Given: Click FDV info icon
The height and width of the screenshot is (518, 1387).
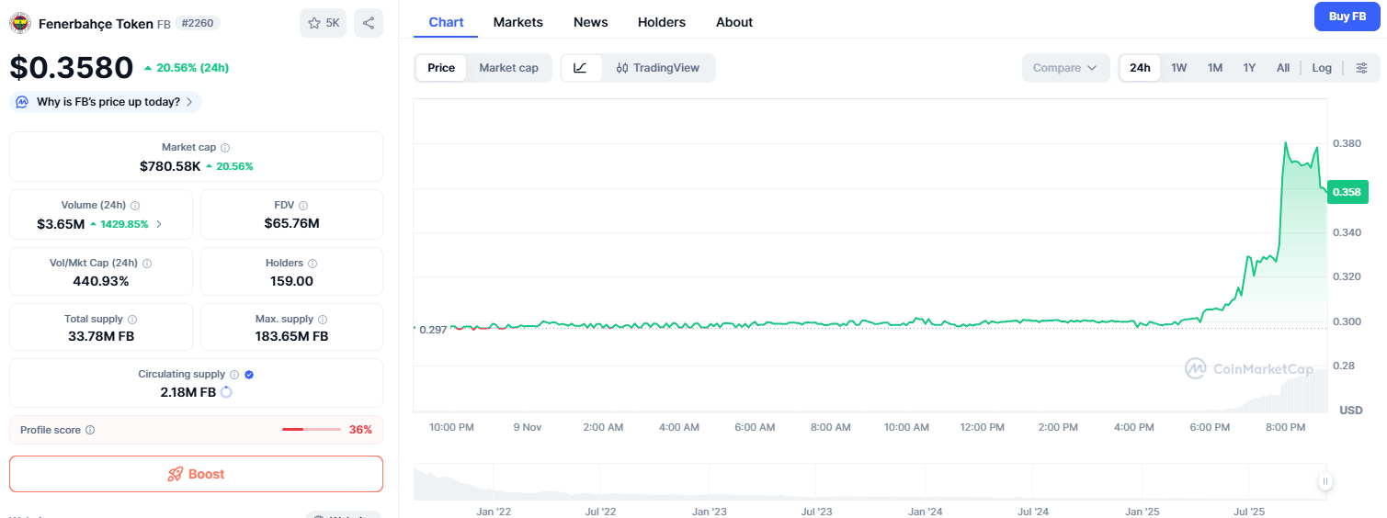Looking at the screenshot, I should 303,206.
